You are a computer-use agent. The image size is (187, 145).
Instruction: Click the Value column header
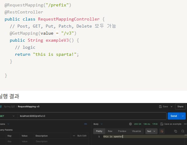[24, 136]
